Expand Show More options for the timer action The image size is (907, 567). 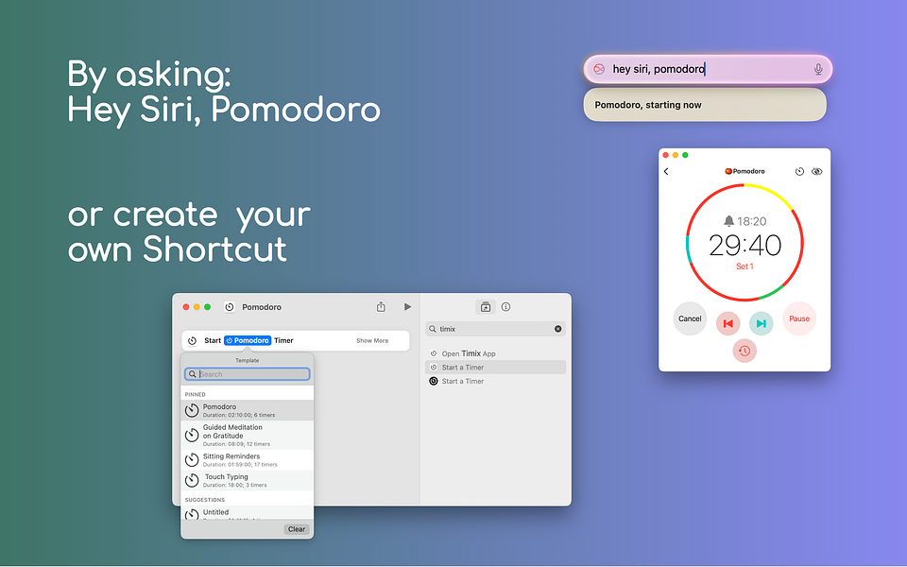point(372,340)
